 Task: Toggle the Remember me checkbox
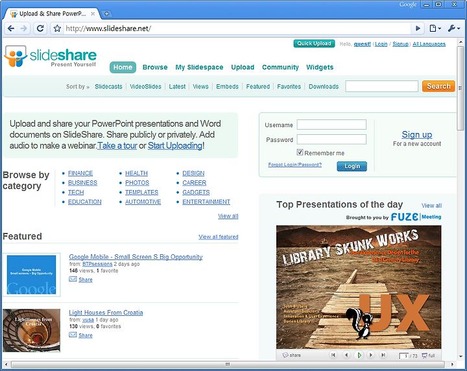pos(300,152)
